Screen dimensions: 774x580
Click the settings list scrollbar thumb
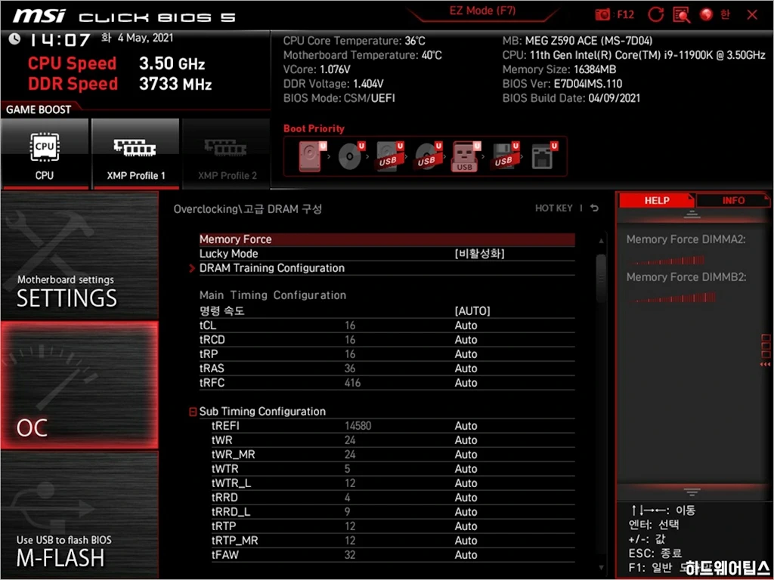601,278
